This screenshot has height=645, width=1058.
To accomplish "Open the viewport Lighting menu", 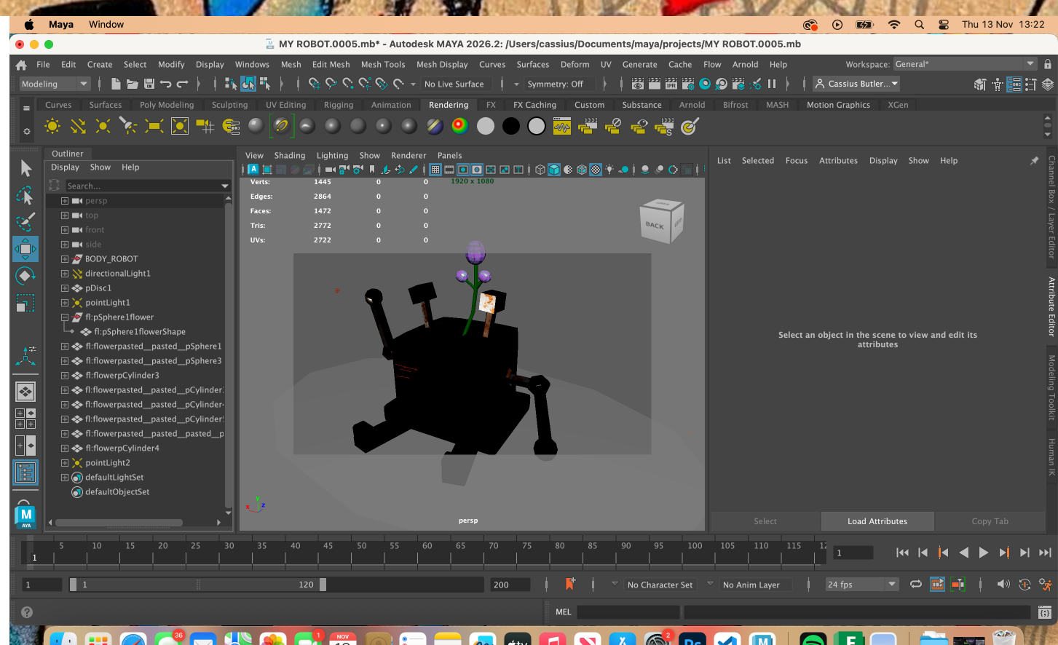I will 332,155.
